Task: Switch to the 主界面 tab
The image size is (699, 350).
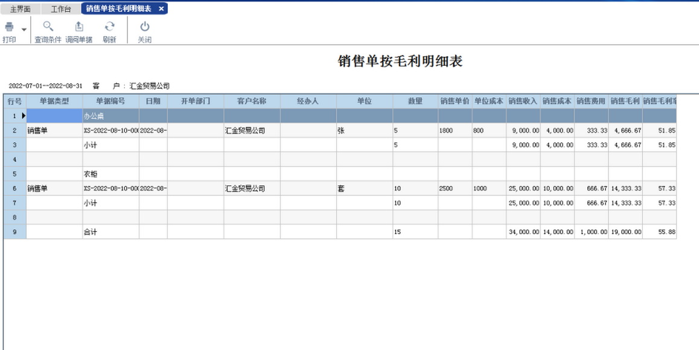Action: [x=21, y=9]
